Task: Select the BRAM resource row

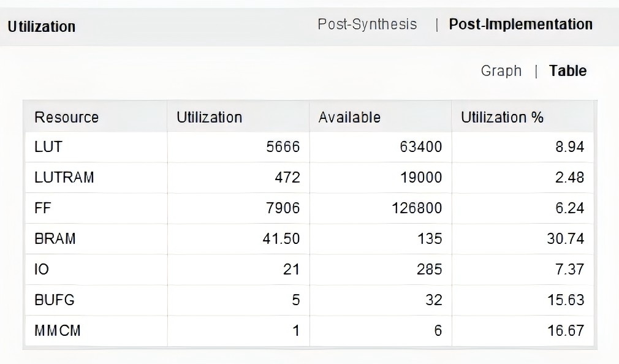Action: click(309, 238)
